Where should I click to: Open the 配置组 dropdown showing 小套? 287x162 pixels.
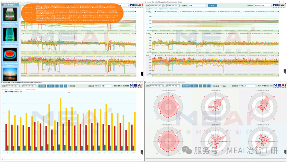tap(198, 5)
